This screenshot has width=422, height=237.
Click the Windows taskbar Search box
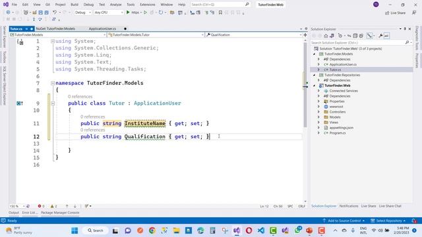pos(95,230)
